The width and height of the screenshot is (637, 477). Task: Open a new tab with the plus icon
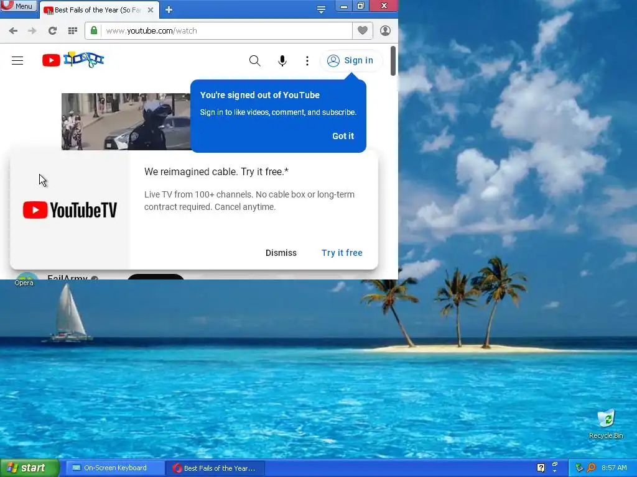[x=169, y=10]
